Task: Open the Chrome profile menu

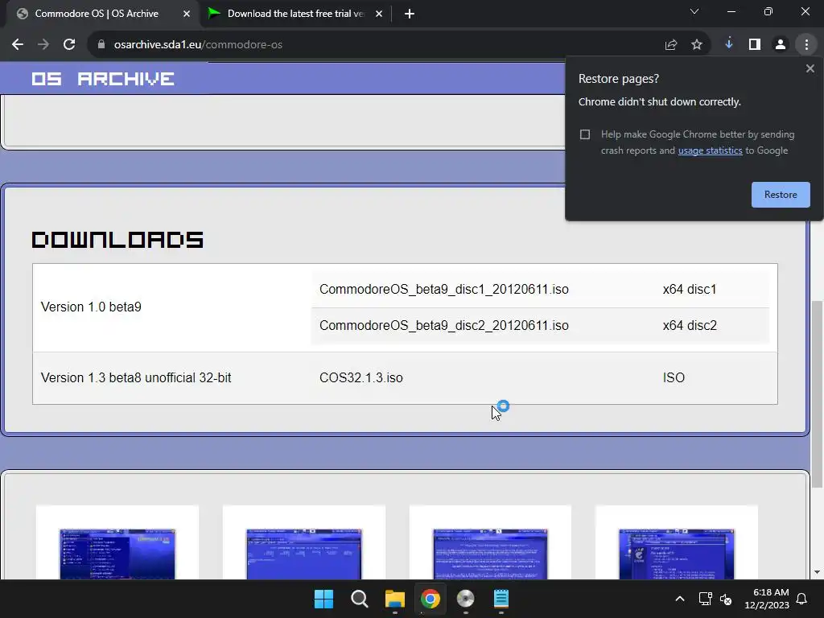Action: pyautogui.click(x=781, y=45)
